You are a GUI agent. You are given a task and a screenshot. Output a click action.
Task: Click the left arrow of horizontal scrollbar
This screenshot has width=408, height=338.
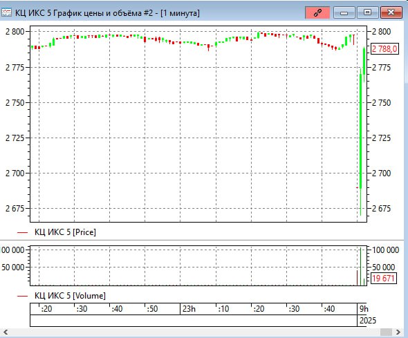(6, 332)
